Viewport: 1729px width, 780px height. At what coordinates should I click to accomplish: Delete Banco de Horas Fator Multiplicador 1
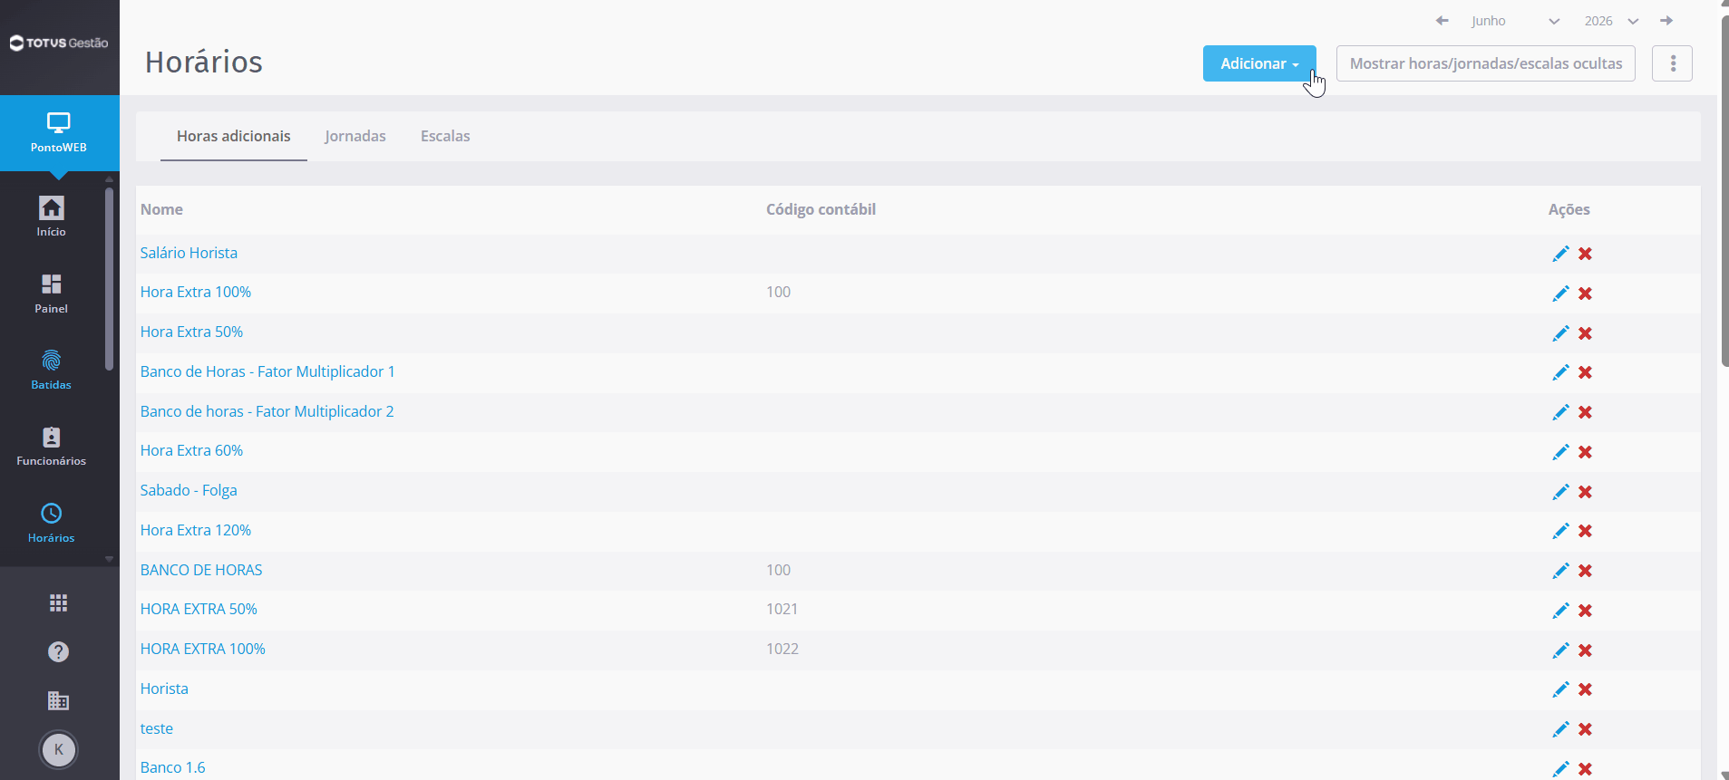point(1585,372)
